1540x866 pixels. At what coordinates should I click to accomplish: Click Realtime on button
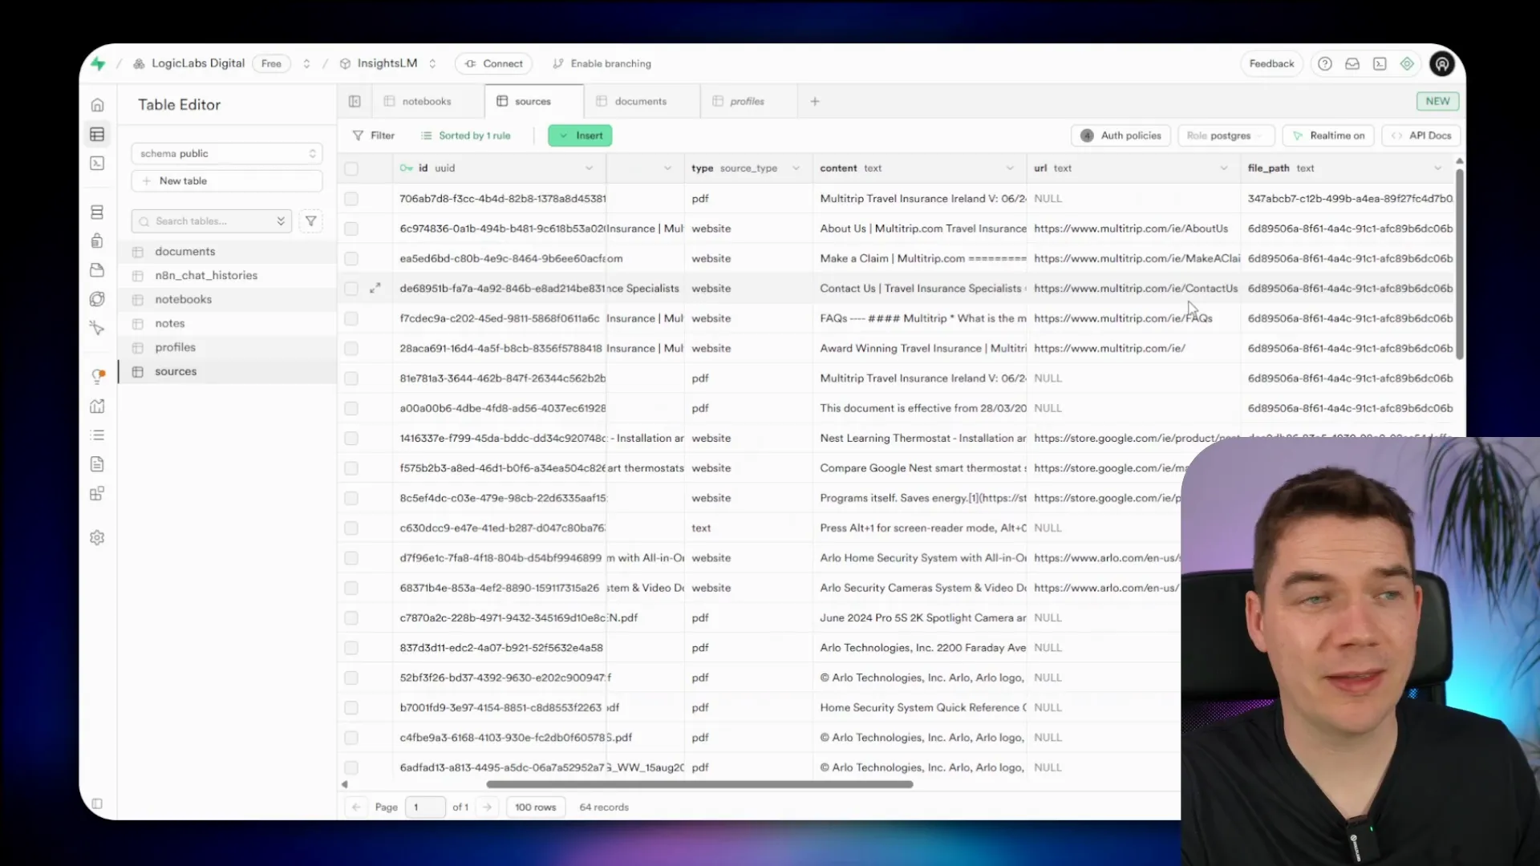pyautogui.click(x=1329, y=136)
